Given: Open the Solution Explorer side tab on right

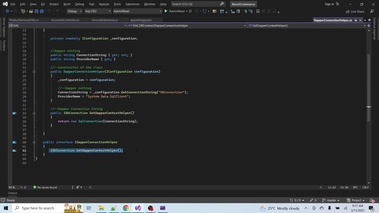Looking at the screenshot, I should [375, 29].
